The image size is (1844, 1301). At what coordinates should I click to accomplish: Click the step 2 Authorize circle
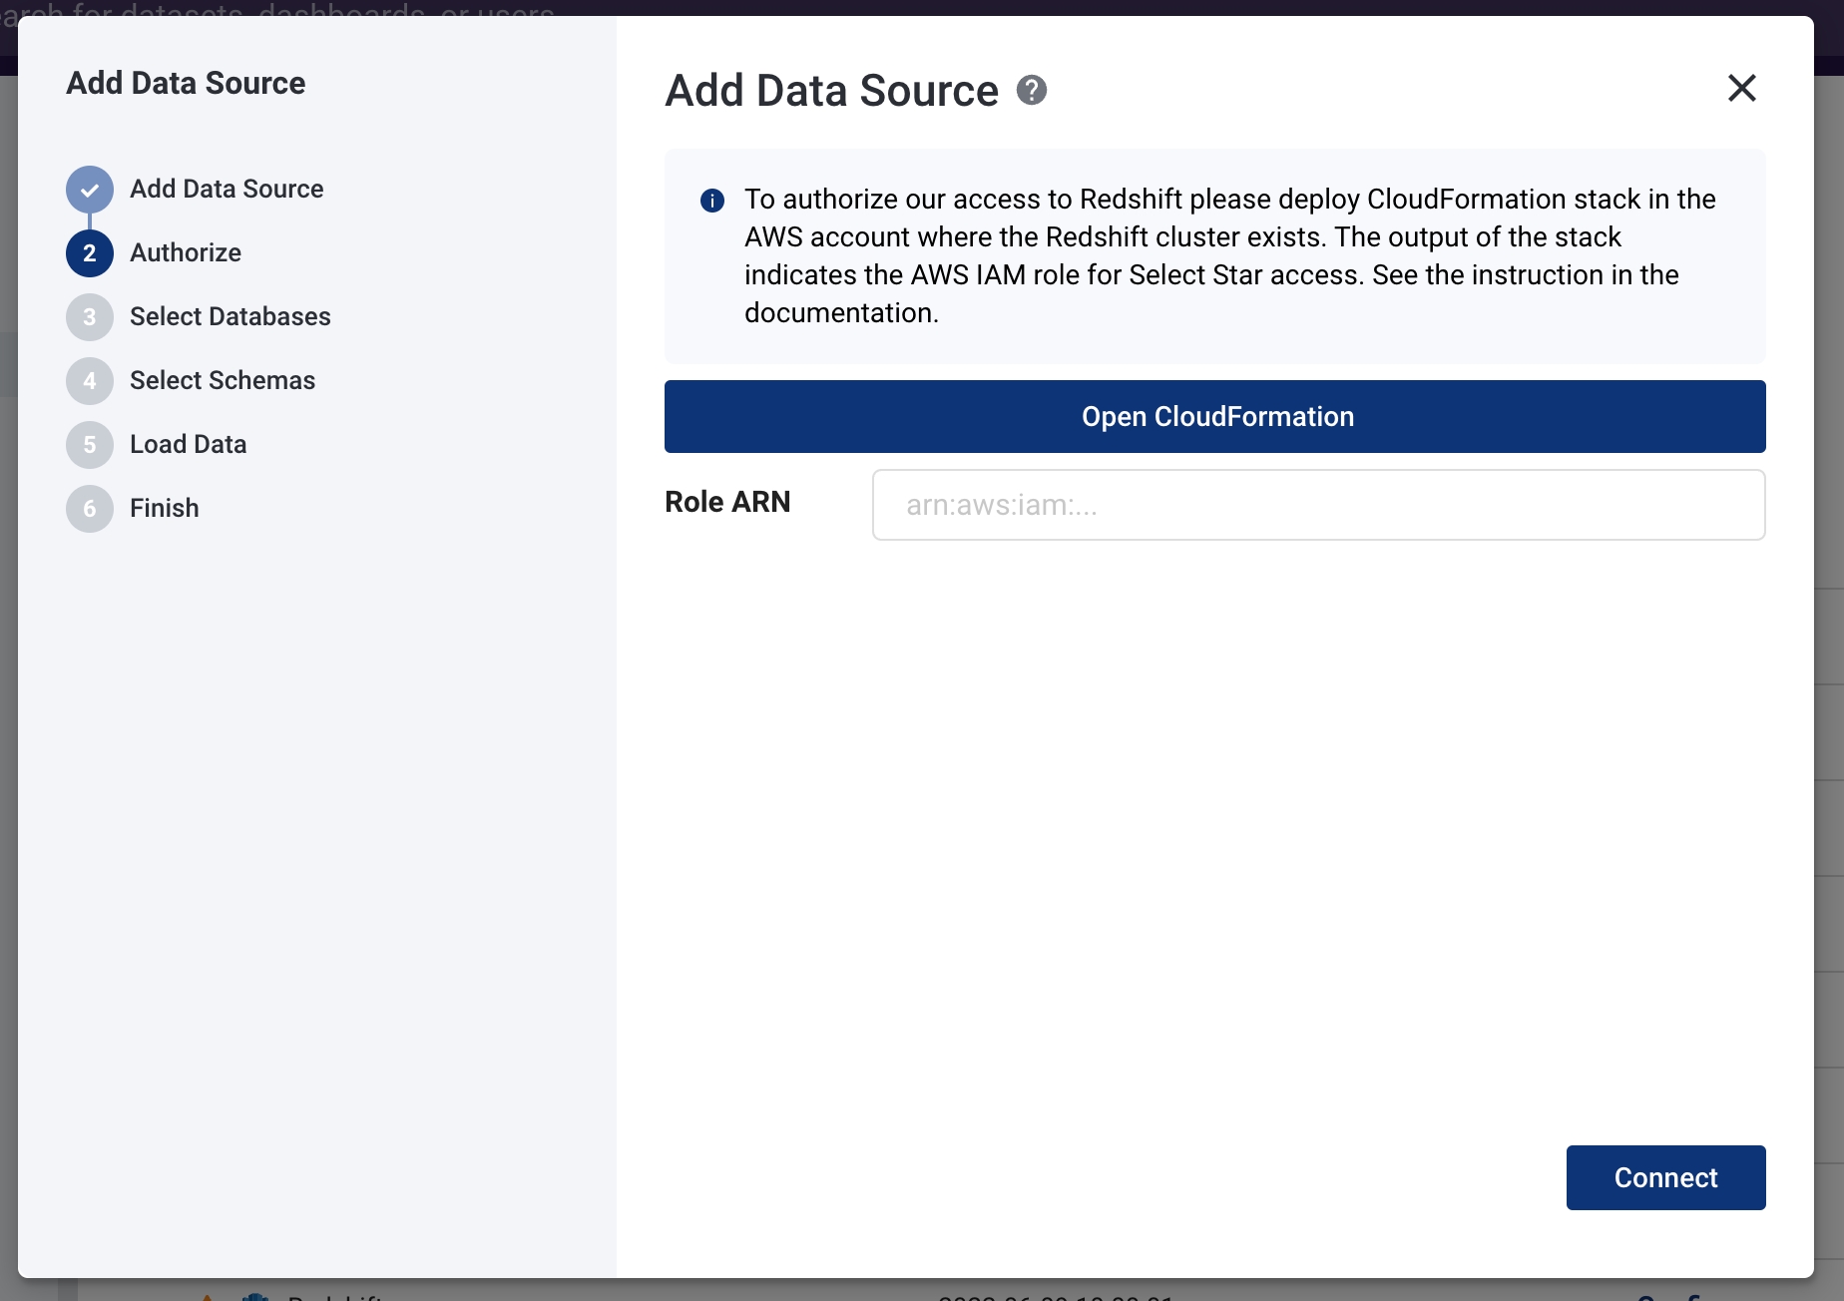(90, 253)
